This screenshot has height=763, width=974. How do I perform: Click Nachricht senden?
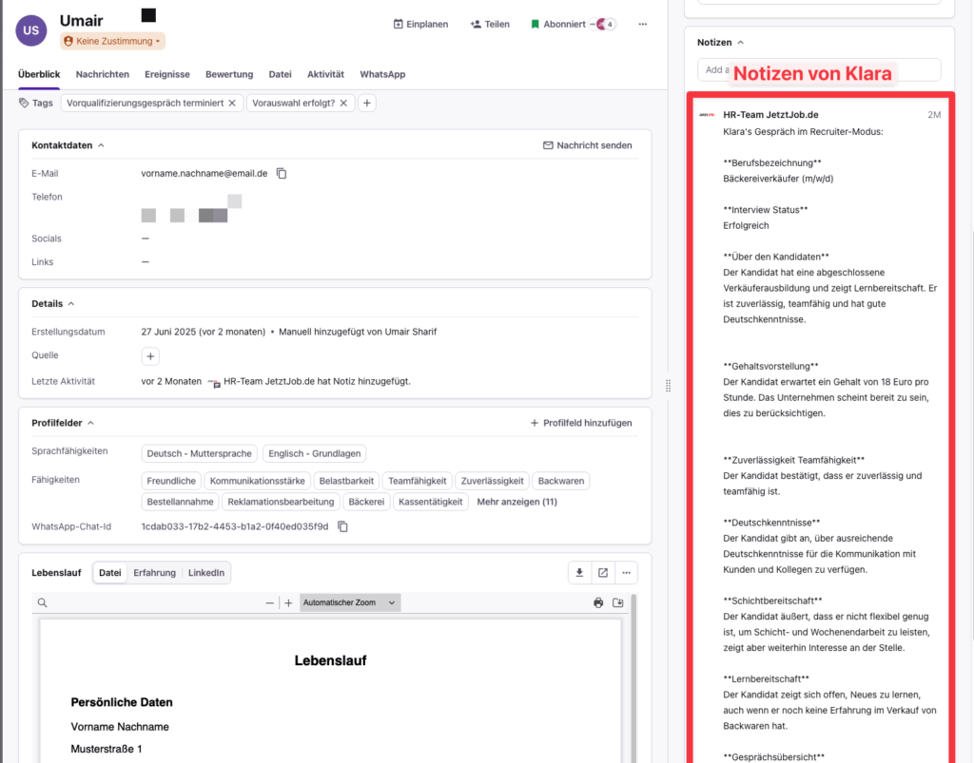(587, 145)
